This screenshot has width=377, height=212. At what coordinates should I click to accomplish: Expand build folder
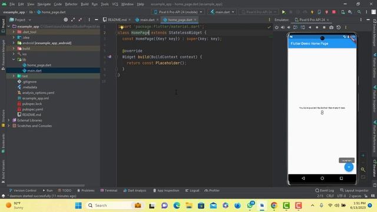click(14, 48)
